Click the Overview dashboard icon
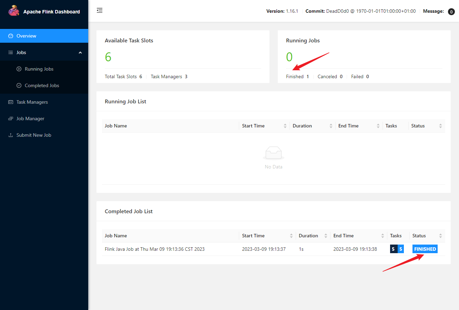459x310 pixels. (11, 36)
